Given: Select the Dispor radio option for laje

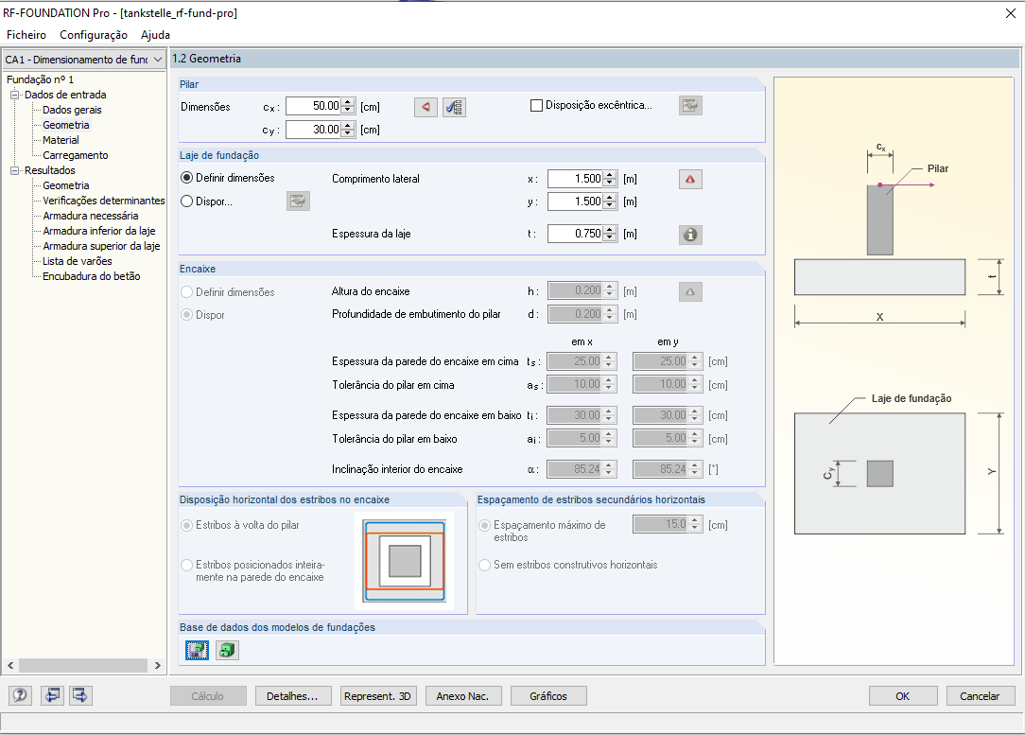Looking at the screenshot, I should 185,201.
